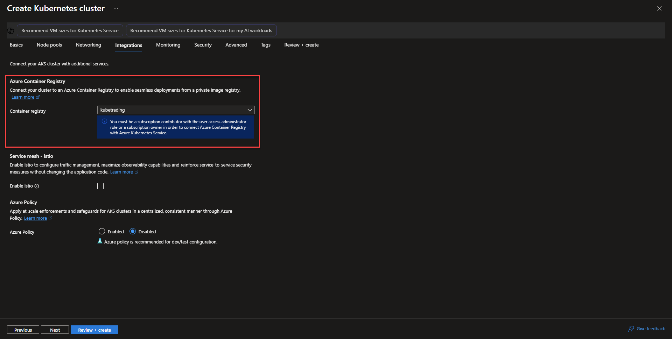The width and height of the screenshot is (672, 339).
Task: Click the info icon in blue notice
Action: click(104, 121)
